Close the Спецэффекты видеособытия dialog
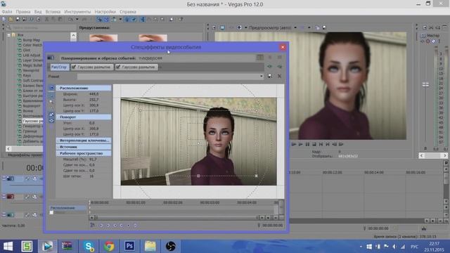Image resolution: width=450 pixels, height=253 pixels. [283, 47]
